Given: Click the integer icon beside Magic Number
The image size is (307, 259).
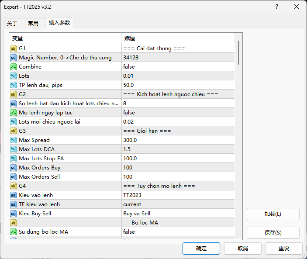Looking at the screenshot, I should coord(14,58).
